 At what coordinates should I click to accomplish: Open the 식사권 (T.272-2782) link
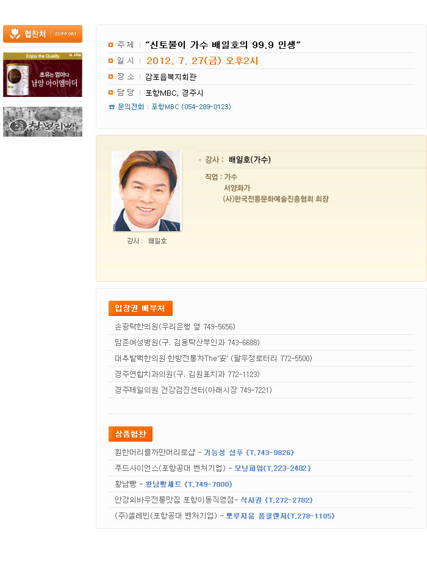pyautogui.click(x=276, y=500)
